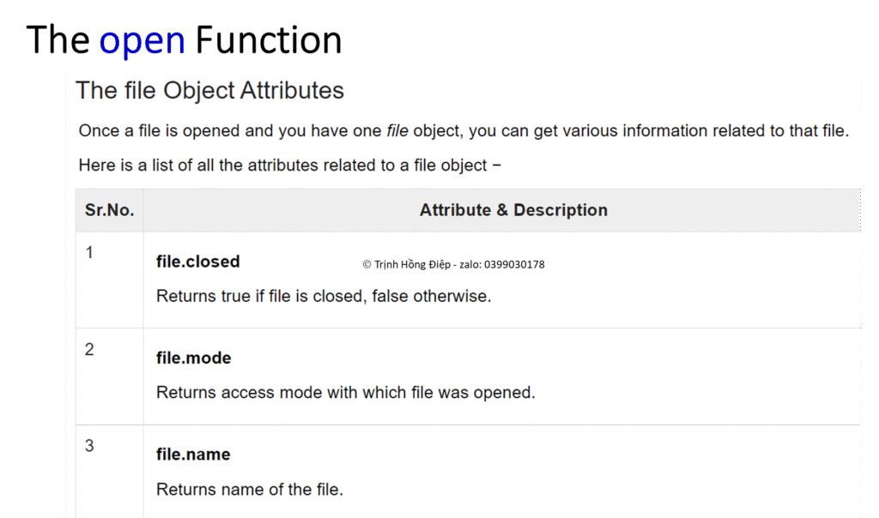Select the file.closed attribute name
The height and width of the screenshot is (518, 879).
[197, 262]
